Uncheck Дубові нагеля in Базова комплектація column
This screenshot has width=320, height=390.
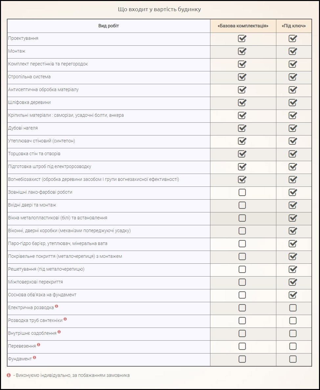click(242, 128)
